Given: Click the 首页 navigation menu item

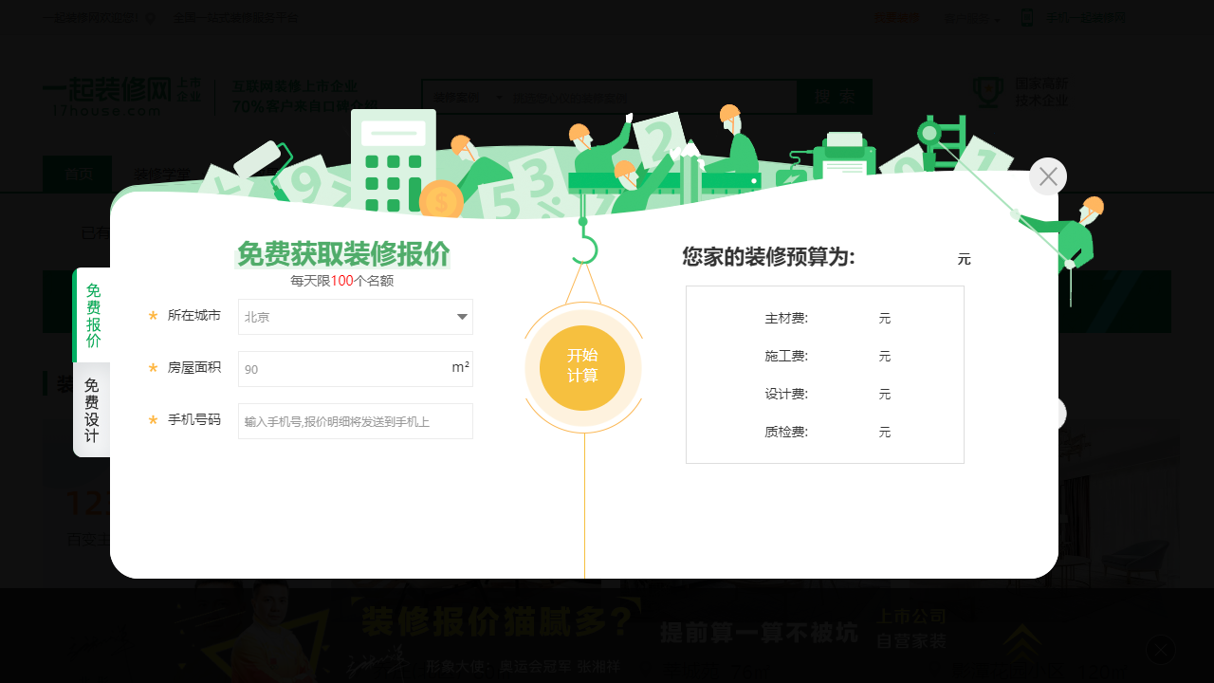Looking at the screenshot, I should pyautogui.click(x=77, y=175).
